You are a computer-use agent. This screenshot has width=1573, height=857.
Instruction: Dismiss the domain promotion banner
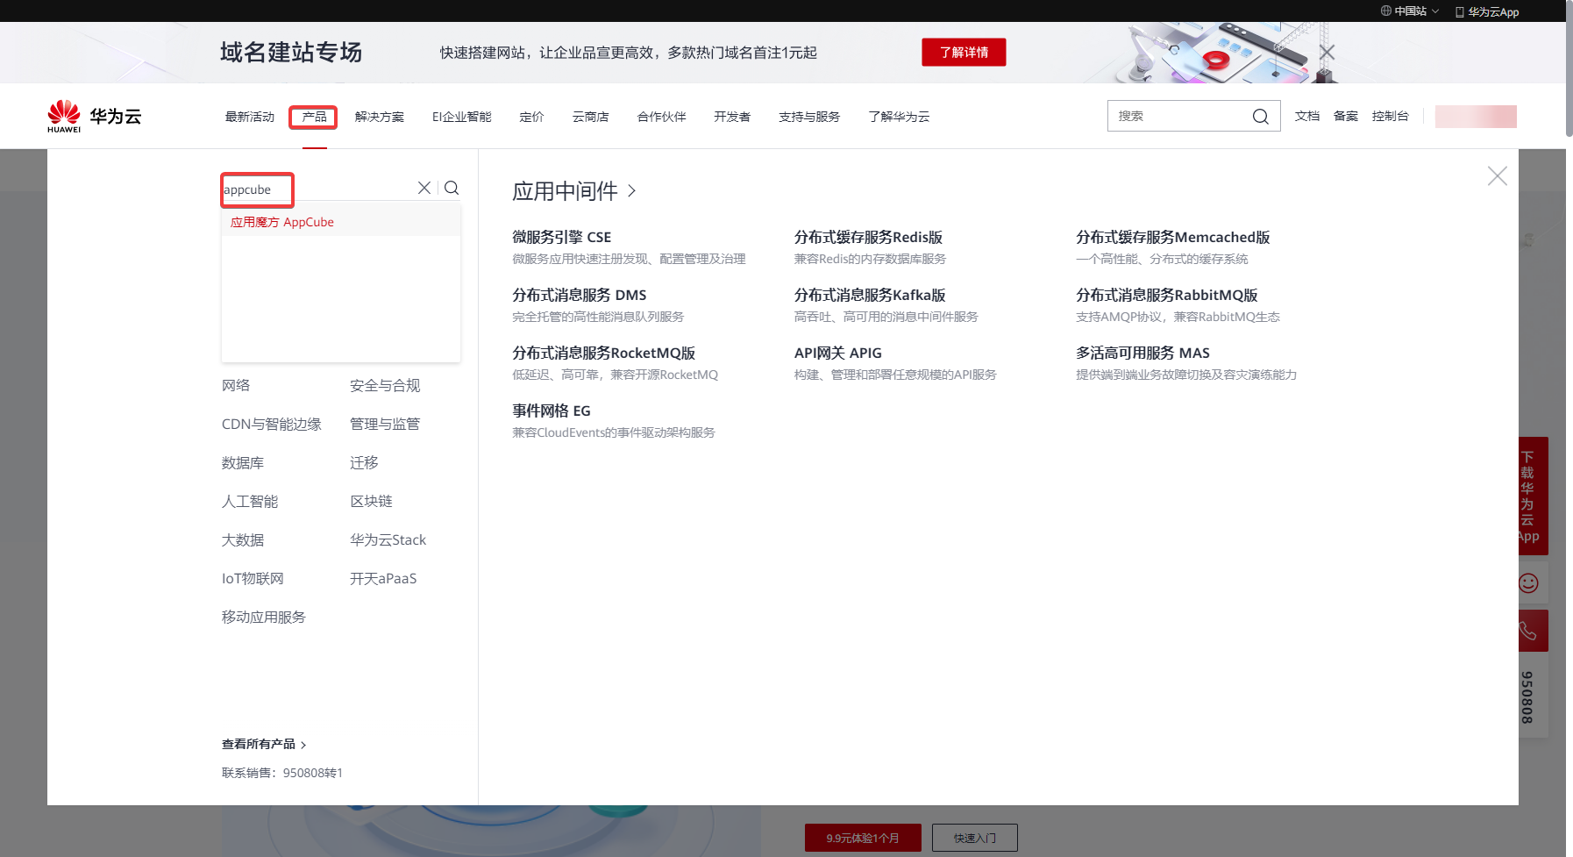click(1327, 53)
